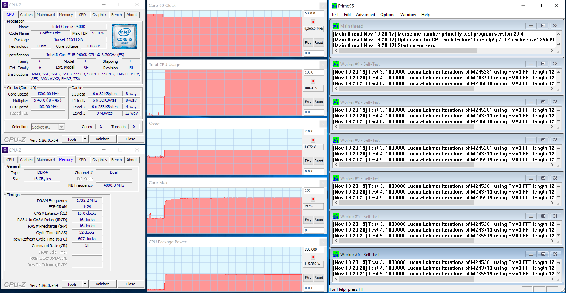
Task: Open the Window menu in Prime95
Action: coord(408,15)
